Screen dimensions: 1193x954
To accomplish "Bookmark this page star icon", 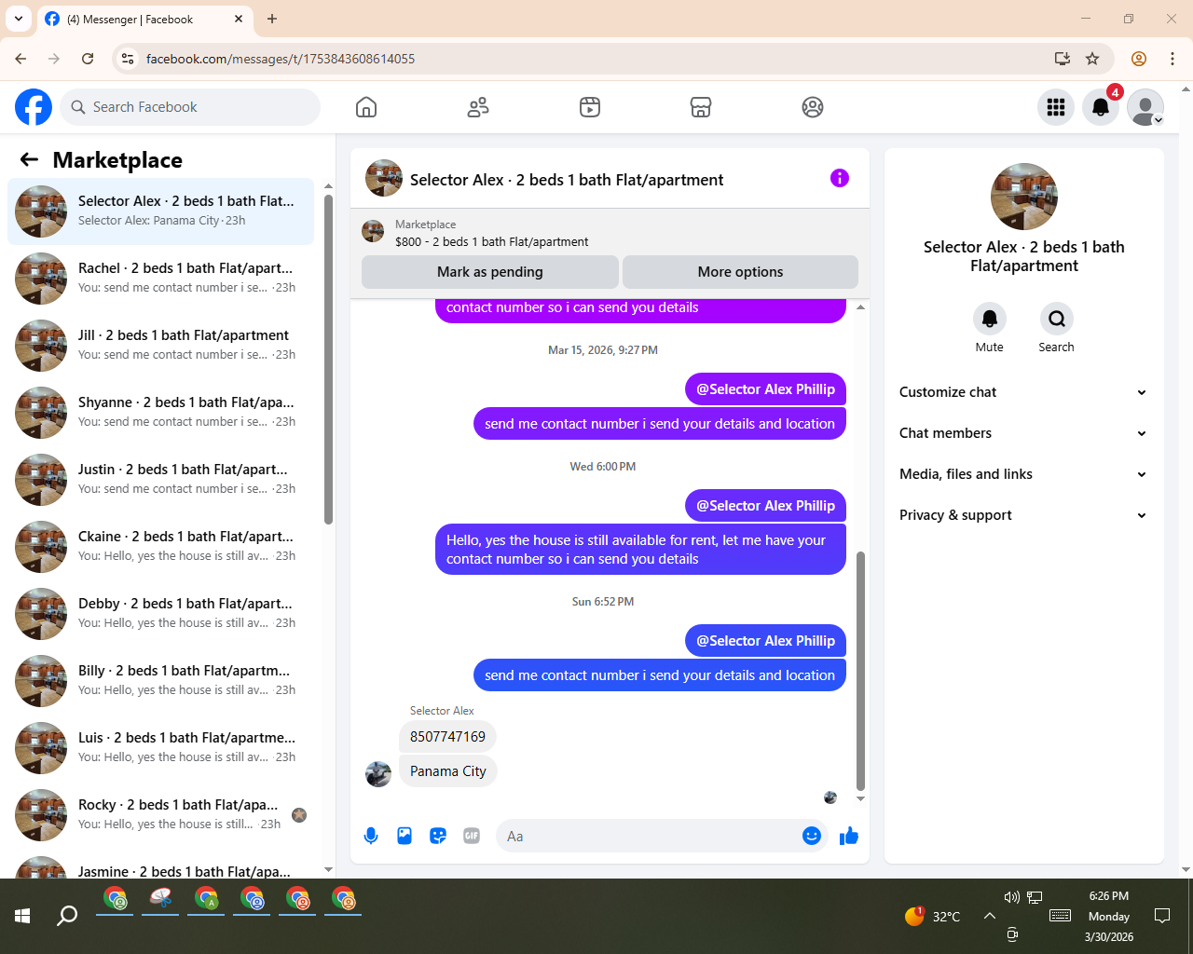I will (x=1092, y=59).
